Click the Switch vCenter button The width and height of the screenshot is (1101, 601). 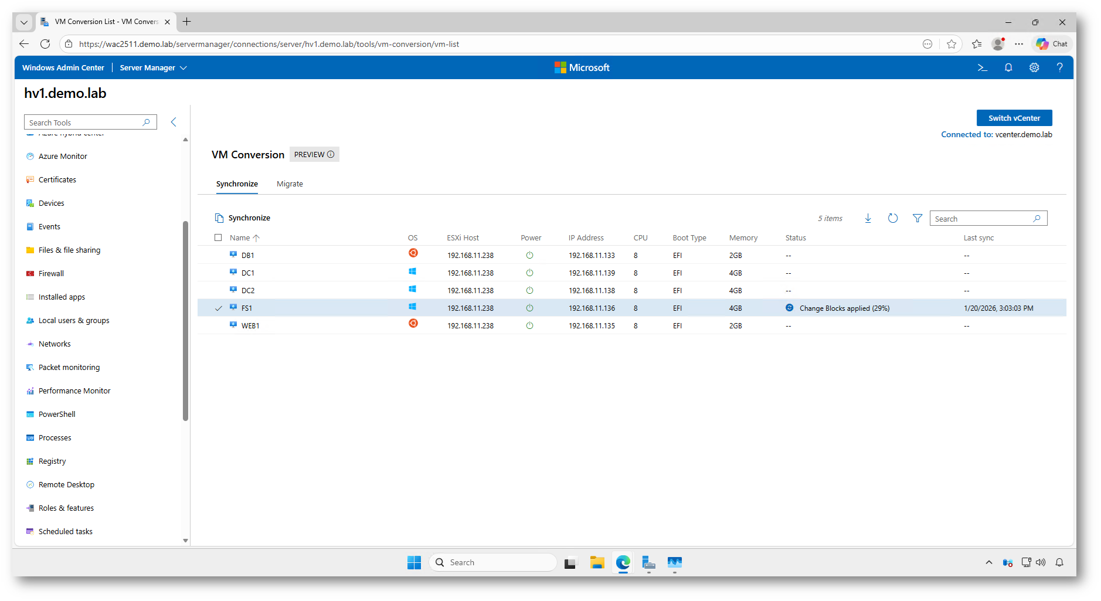pyautogui.click(x=1014, y=118)
